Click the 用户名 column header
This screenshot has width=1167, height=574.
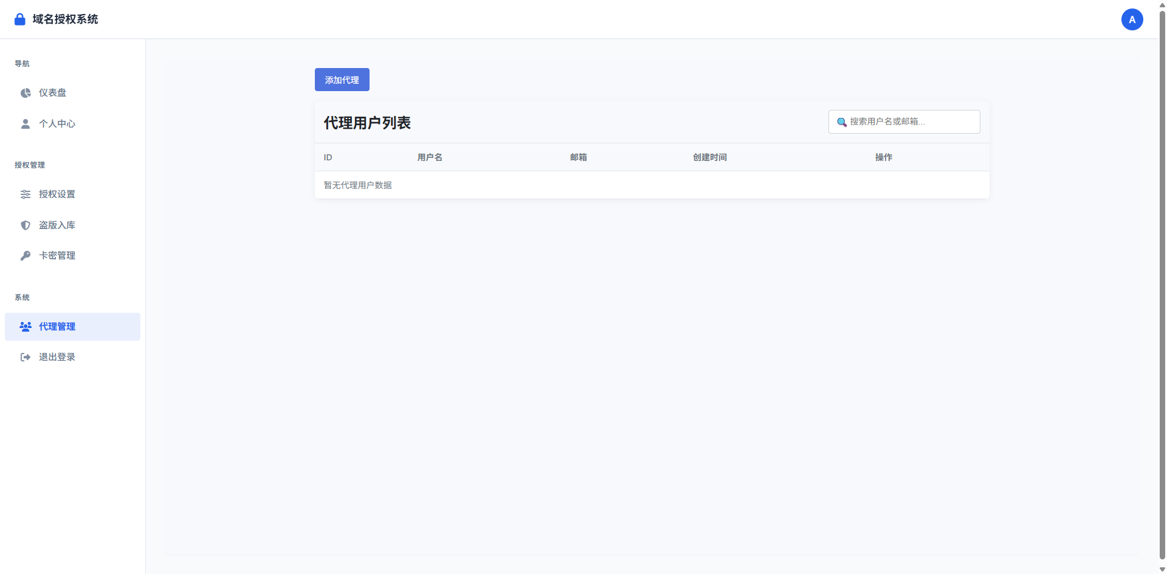[x=430, y=157]
